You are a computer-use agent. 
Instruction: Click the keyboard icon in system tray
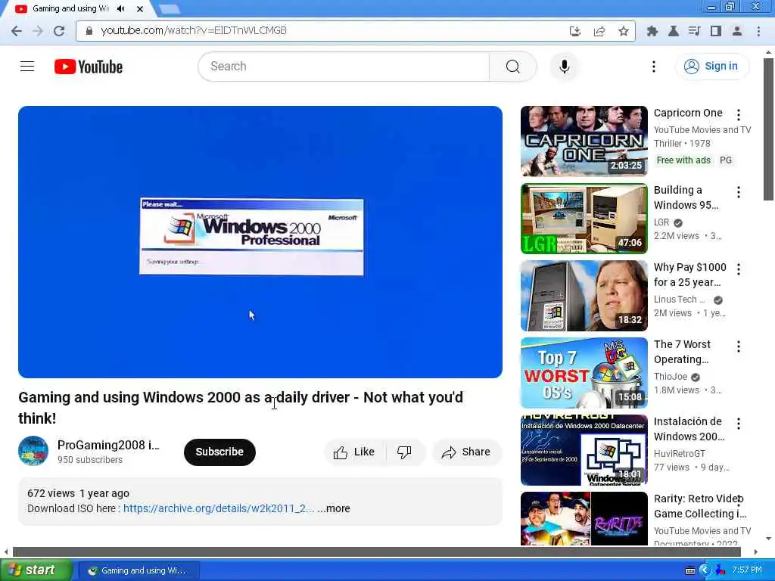(x=690, y=570)
